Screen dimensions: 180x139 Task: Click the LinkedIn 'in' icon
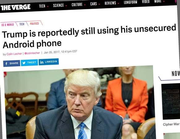tap(42, 62)
